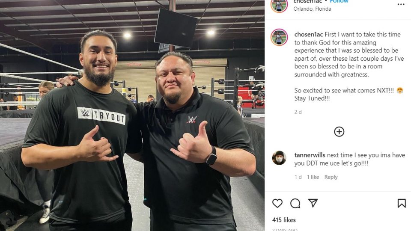Share the post via paper plane icon
The height and width of the screenshot is (231, 411).
pos(313,203)
